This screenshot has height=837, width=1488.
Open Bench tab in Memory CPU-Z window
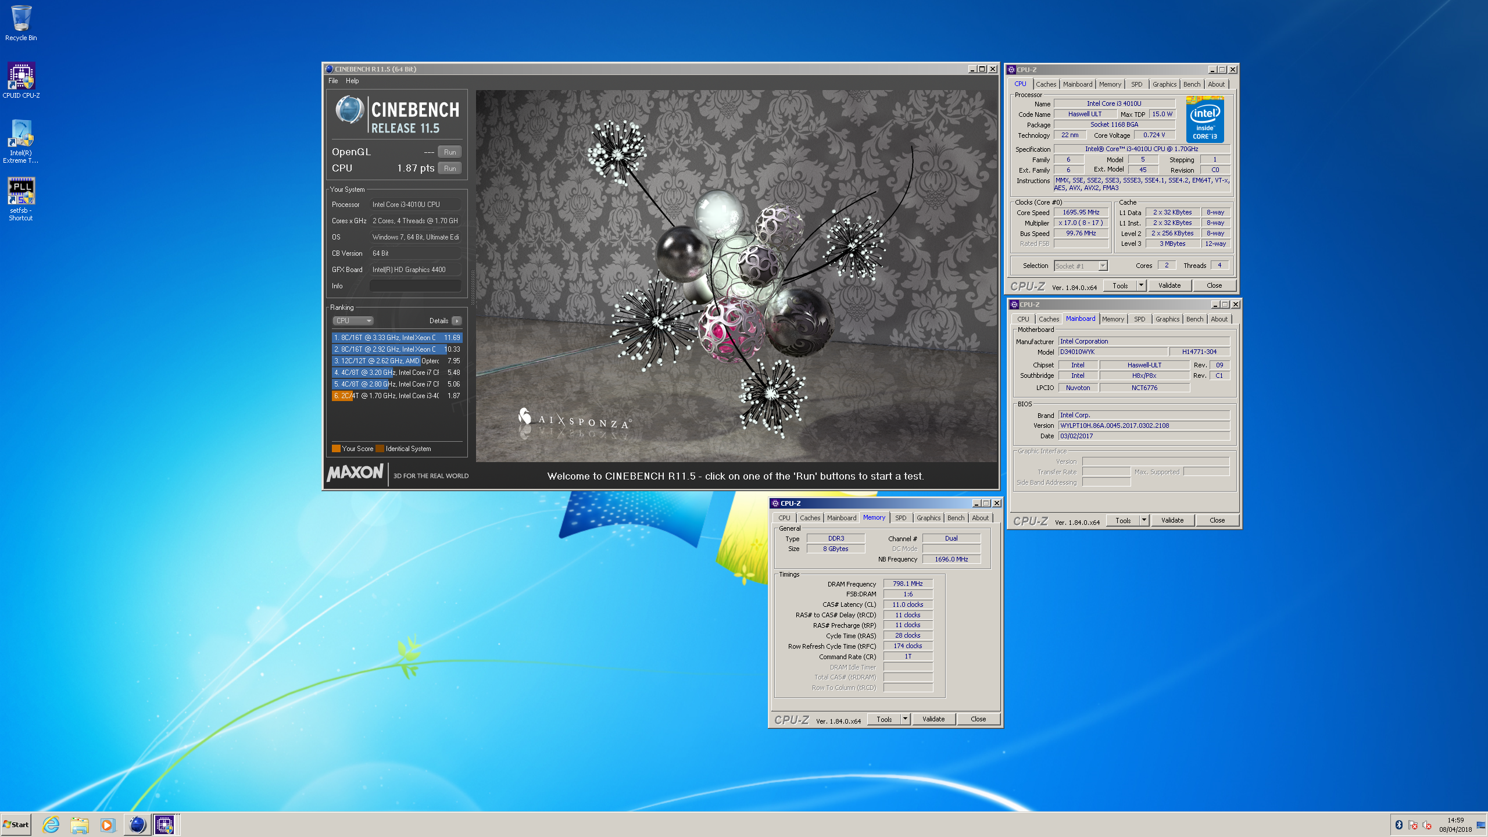(956, 518)
